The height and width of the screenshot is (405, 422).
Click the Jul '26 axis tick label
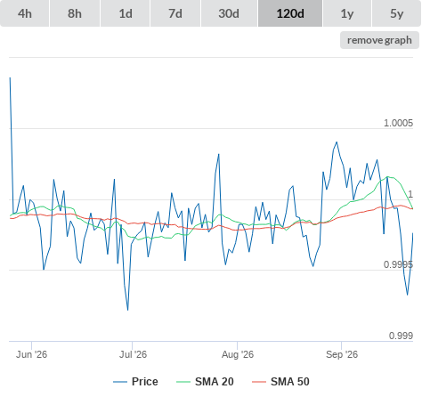tap(133, 354)
